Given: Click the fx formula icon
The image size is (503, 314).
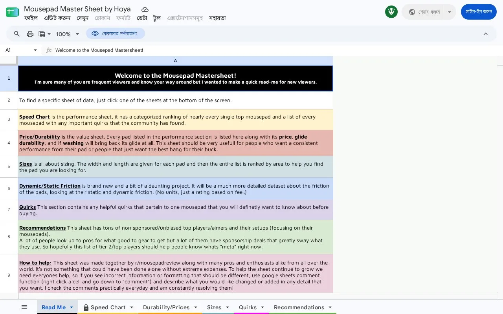Looking at the screenshot, I should [x=49, y=50].
